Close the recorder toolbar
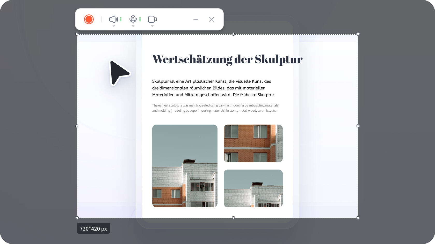 [x=212, y=19]
